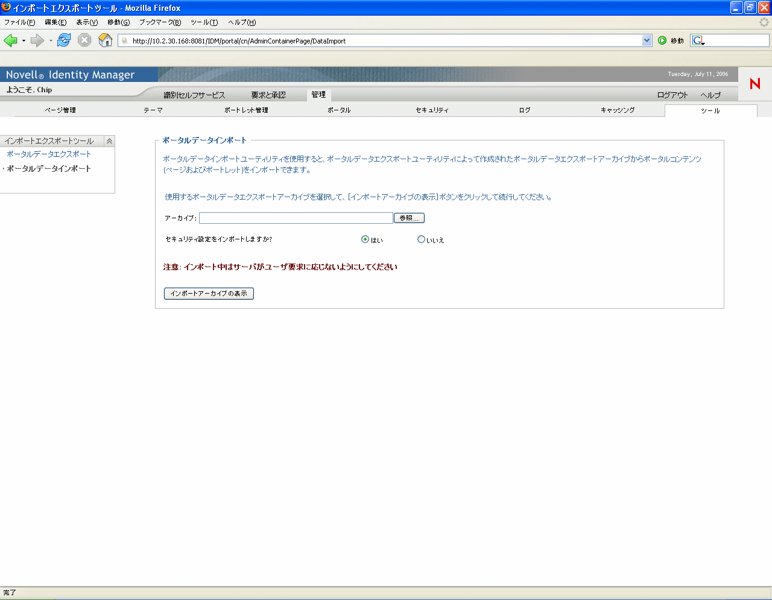The image size is (772, 600).
Task: Switch to the 識別セルフサービス tab
Action: click(194, 95)
